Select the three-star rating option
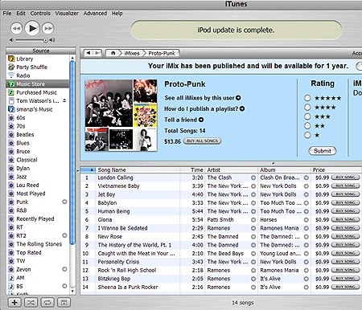This screenshot has height=310, width=362. [307, 116]
